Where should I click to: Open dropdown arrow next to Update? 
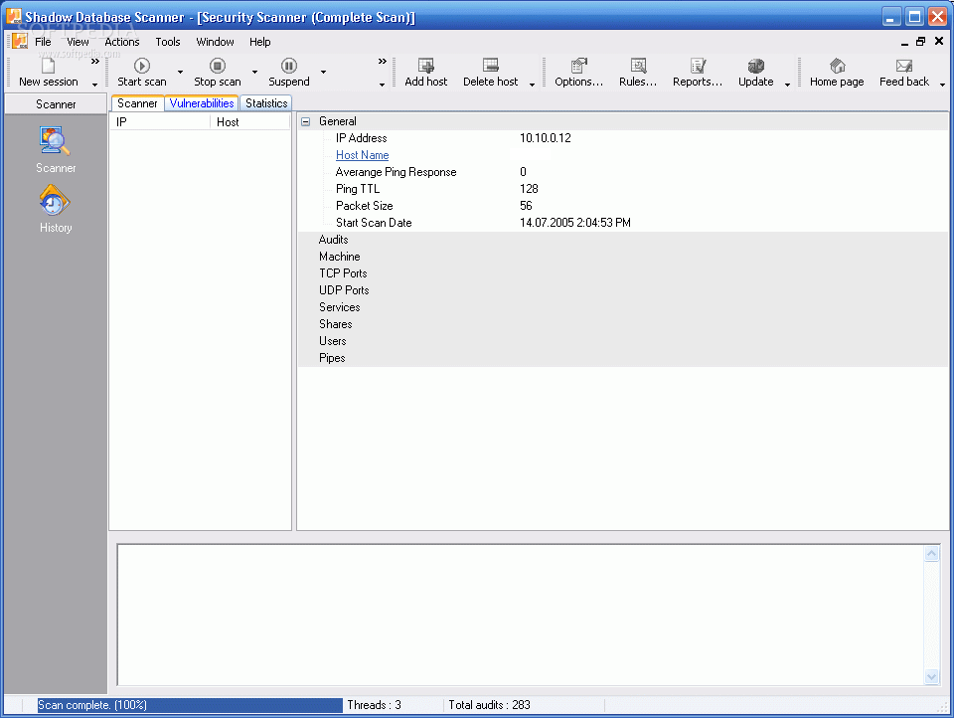pyautogui.click(x=787, y=85)
